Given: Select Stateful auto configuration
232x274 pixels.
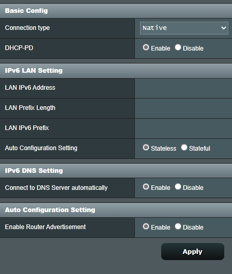Looking at the screenshot, I should pos(184,148).
